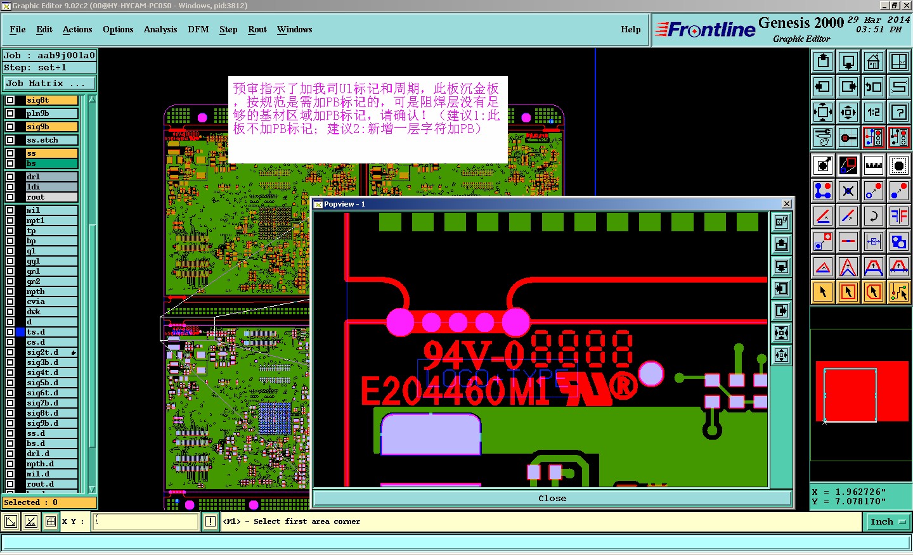Toggle display box for layer sig8t
The image size is (913, 555).
[10, 100]
